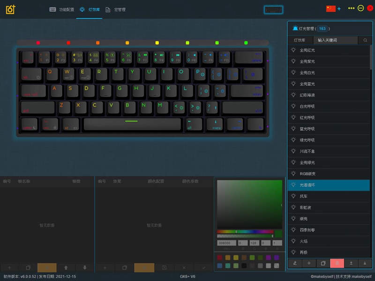Switch to the 功能配置 tab
The height and width of the screenshot is (281, 375).
coord(62,9)
